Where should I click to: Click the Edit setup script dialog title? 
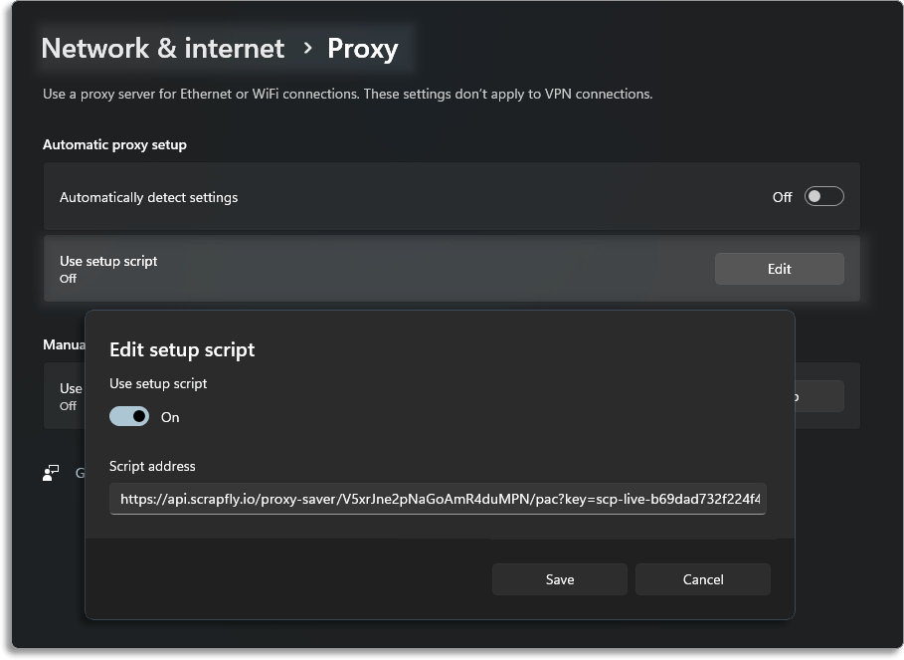182,349
